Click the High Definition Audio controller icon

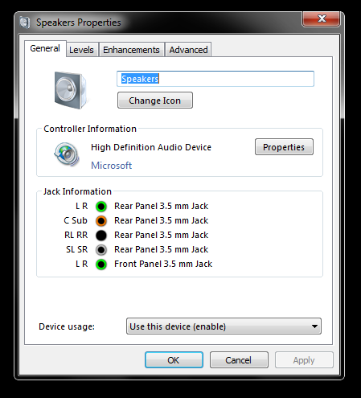67,154
